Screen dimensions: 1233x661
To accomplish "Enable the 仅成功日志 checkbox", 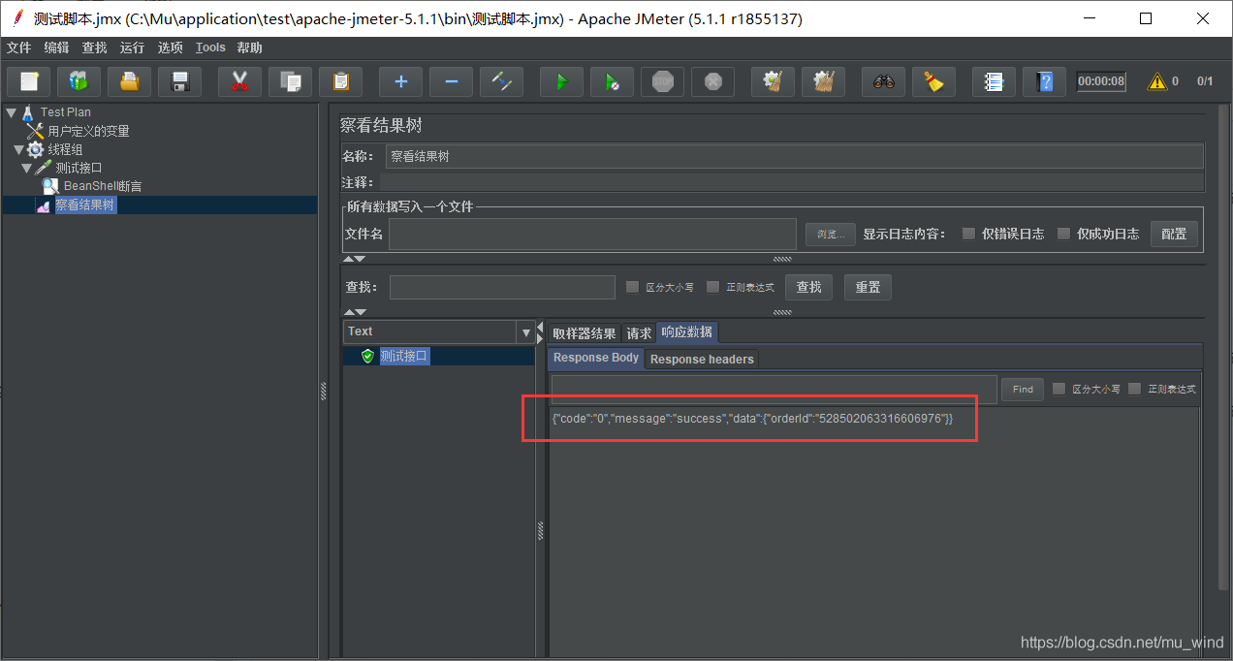I will pyautogui.click(x=1063, y=234).
